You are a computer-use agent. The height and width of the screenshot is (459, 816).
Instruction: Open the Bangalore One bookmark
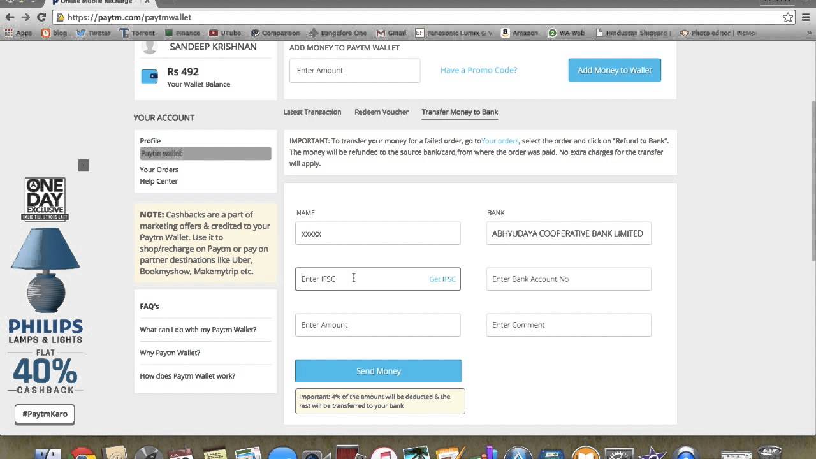coord(338,33)
